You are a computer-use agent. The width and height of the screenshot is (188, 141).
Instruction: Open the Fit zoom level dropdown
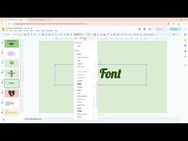[36, 35]
